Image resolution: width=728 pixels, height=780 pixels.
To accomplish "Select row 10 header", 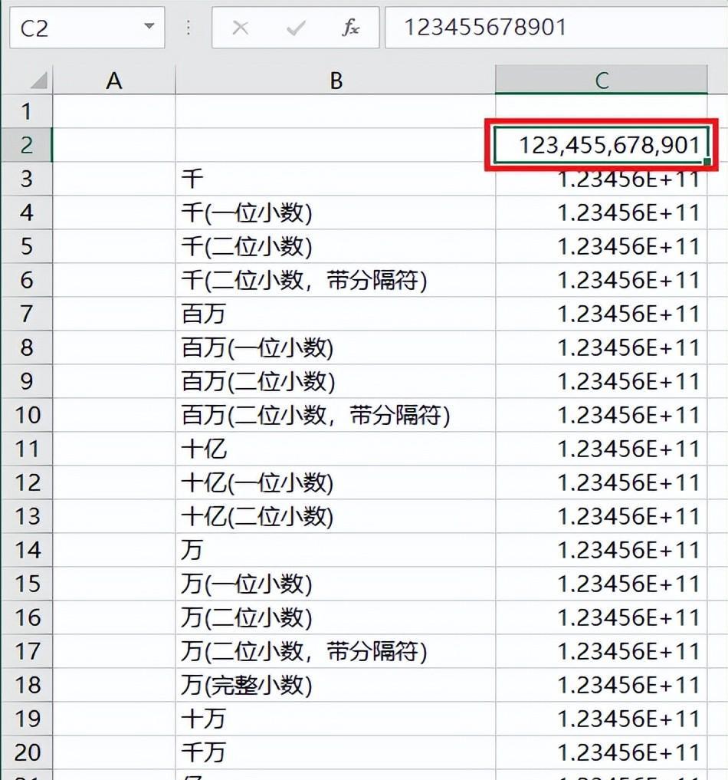I will (26, 415).
